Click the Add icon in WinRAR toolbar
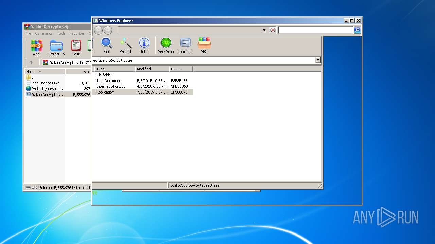Viewport: 435px width, 244px height. click(x=36, y=48)
